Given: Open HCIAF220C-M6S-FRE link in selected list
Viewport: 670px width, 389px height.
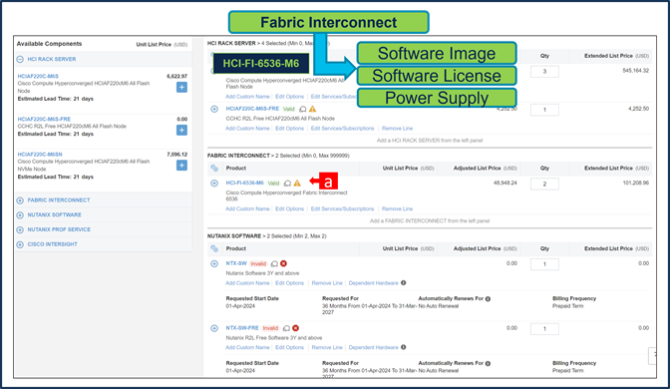Looking at the screenshot, I should coord(252,109).
